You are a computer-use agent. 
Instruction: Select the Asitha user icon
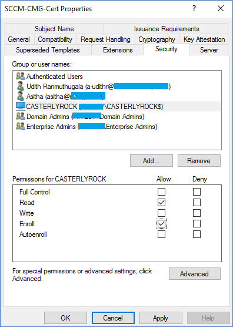21,97
